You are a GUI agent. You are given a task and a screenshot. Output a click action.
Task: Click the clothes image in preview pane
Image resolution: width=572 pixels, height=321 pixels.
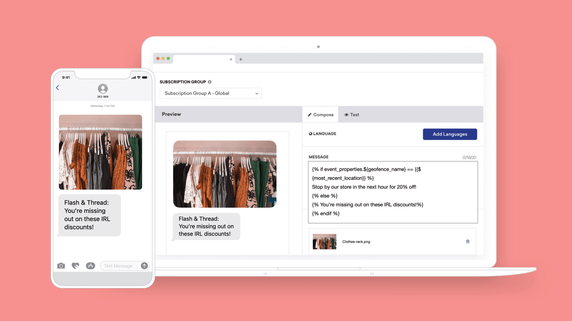pos(225,174)
